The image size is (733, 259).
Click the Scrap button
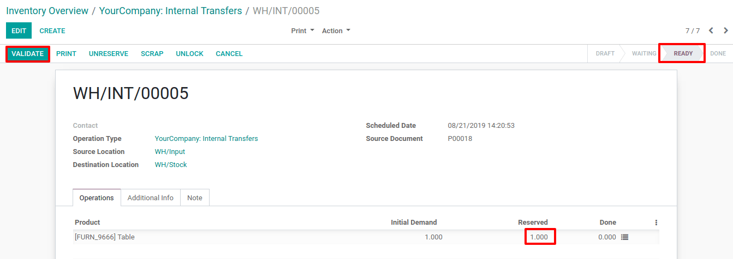tap(152, 54)
